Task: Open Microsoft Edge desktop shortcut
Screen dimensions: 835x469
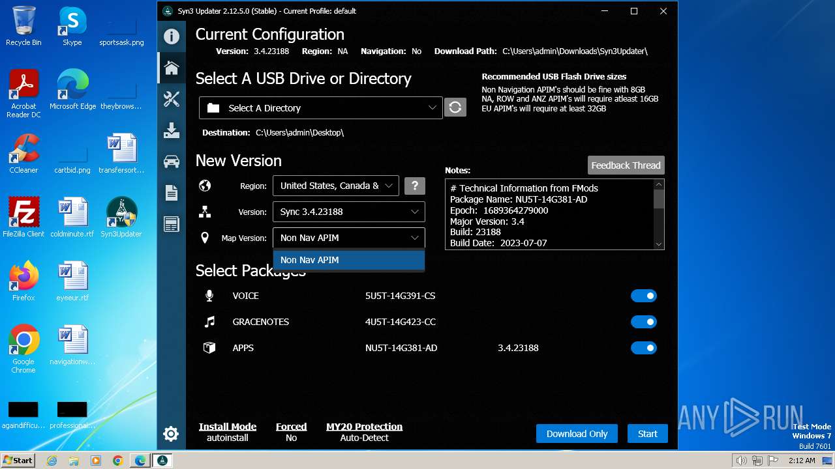Action: click(72, 89)
